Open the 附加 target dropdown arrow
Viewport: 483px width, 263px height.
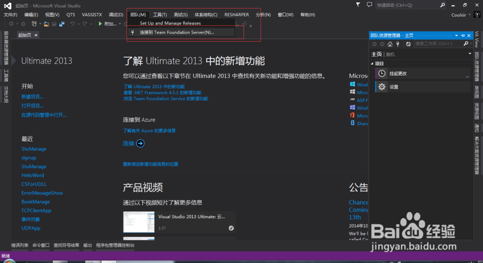click(x=120, y=24)
